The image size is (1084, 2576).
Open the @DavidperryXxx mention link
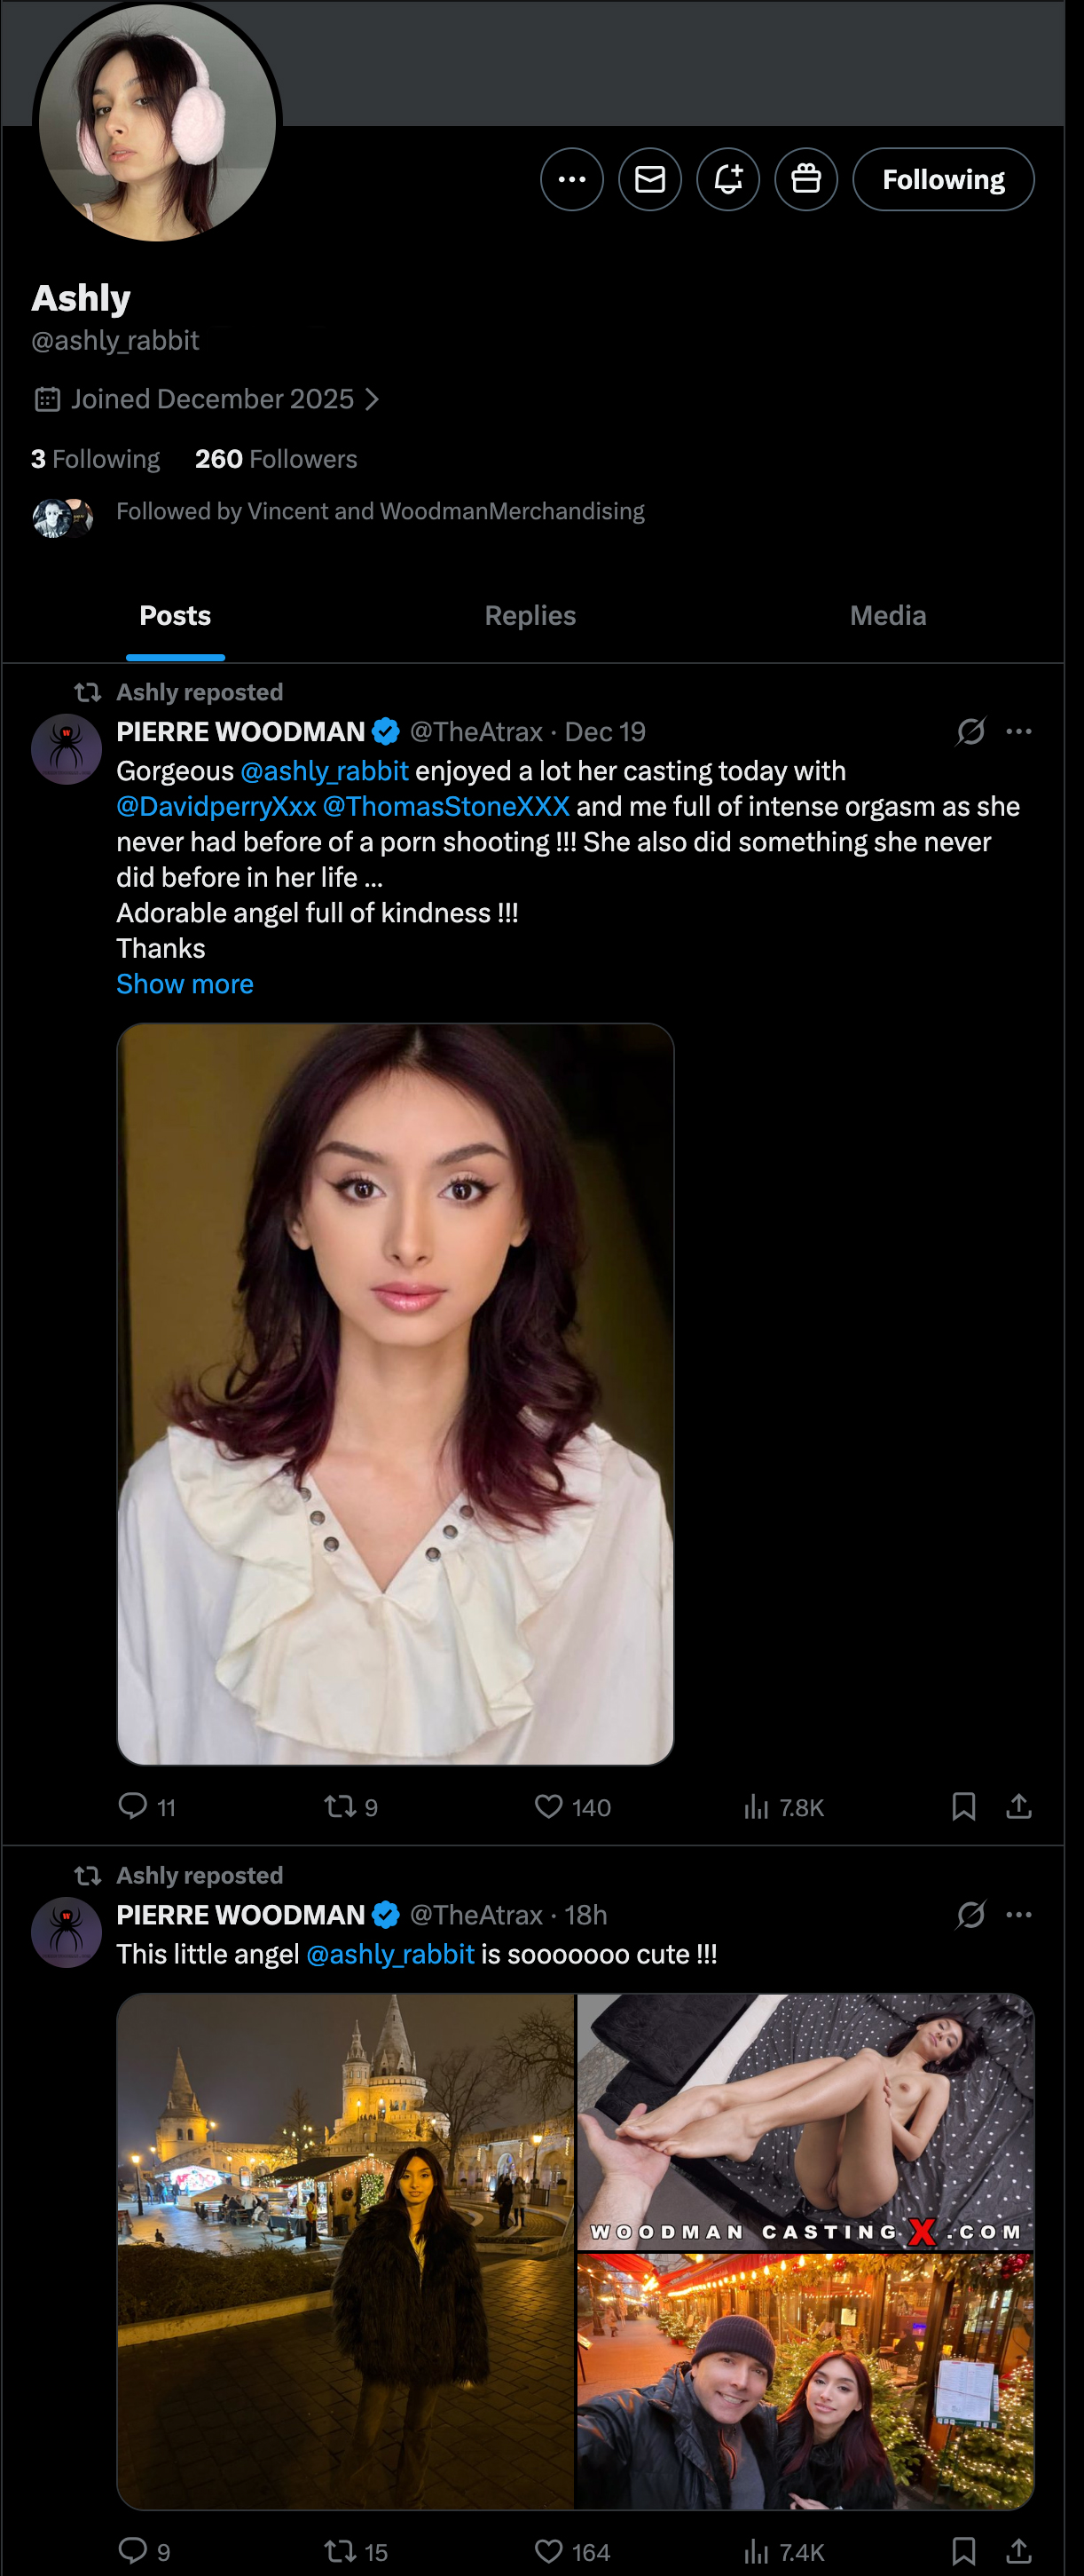pyautogui.click(x=216, y=807)
